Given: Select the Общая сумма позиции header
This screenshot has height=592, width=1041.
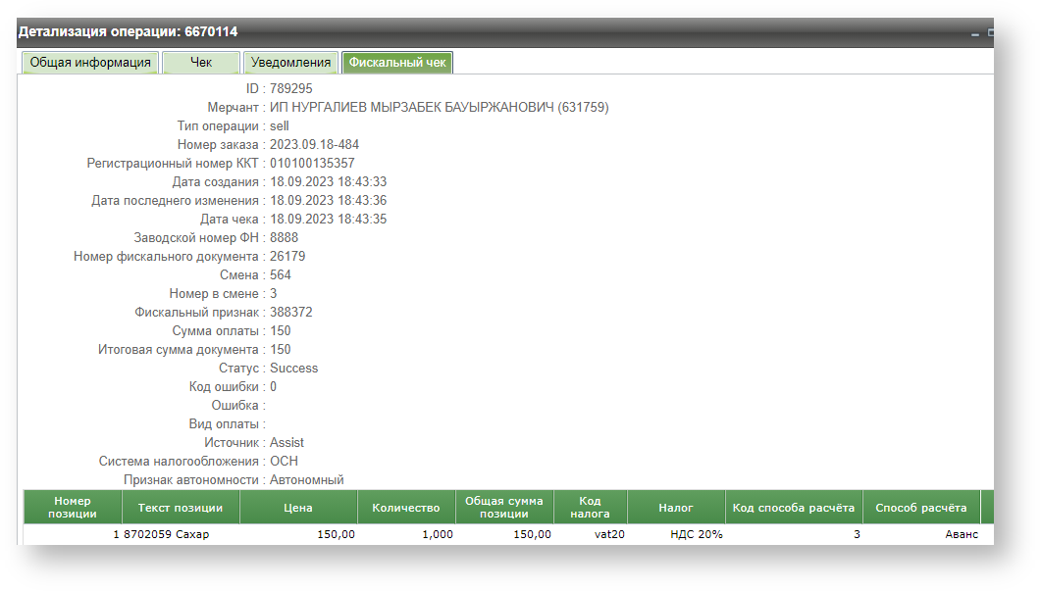Looking at the screenshot, I should pyautogui.click(x=504, y=508).
